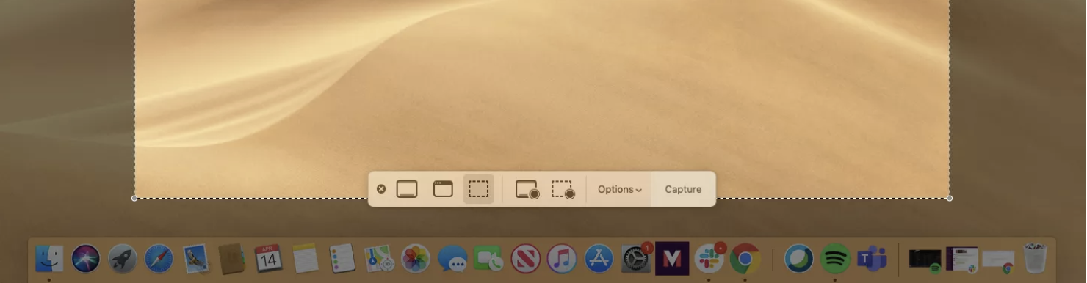The image size is (1087, 283).
Task: Open Calendar showing 14
Action: (268, 258)
